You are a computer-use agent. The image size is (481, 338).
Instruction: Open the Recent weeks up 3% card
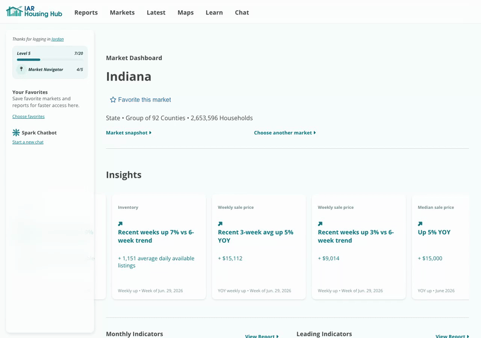[359, 247]
